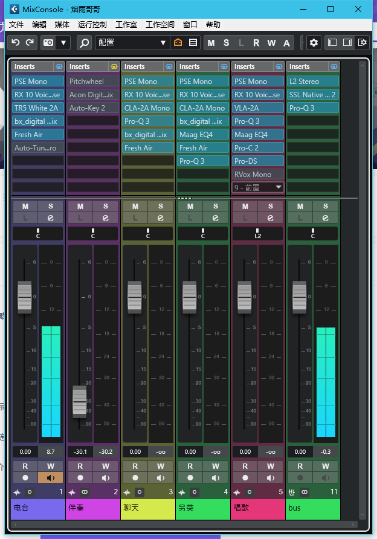Mute the 电台 channel

point(25,206)
